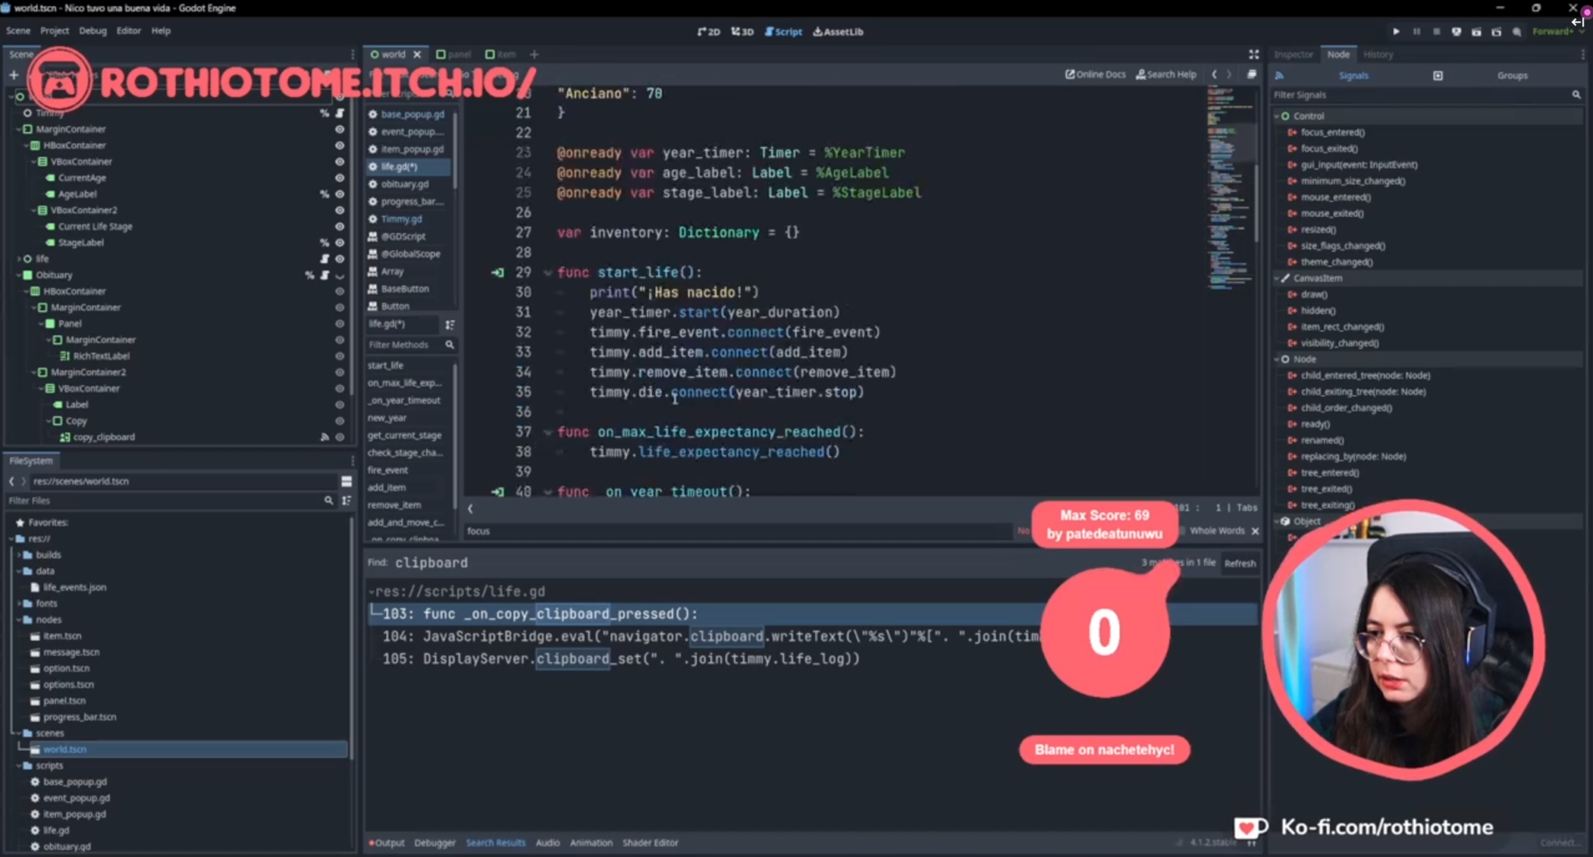This screenshot has height=857, width=1593.
Task: Open the Forward+ renderer dropdown
Action: (x=1557, y=32)
